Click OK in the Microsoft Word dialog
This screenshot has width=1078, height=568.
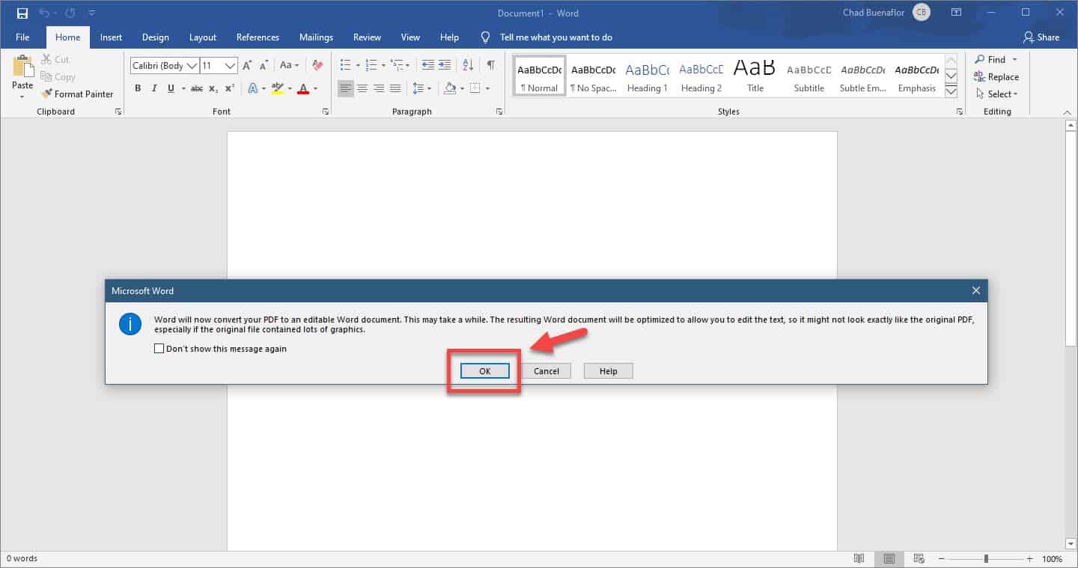point(485,371)
